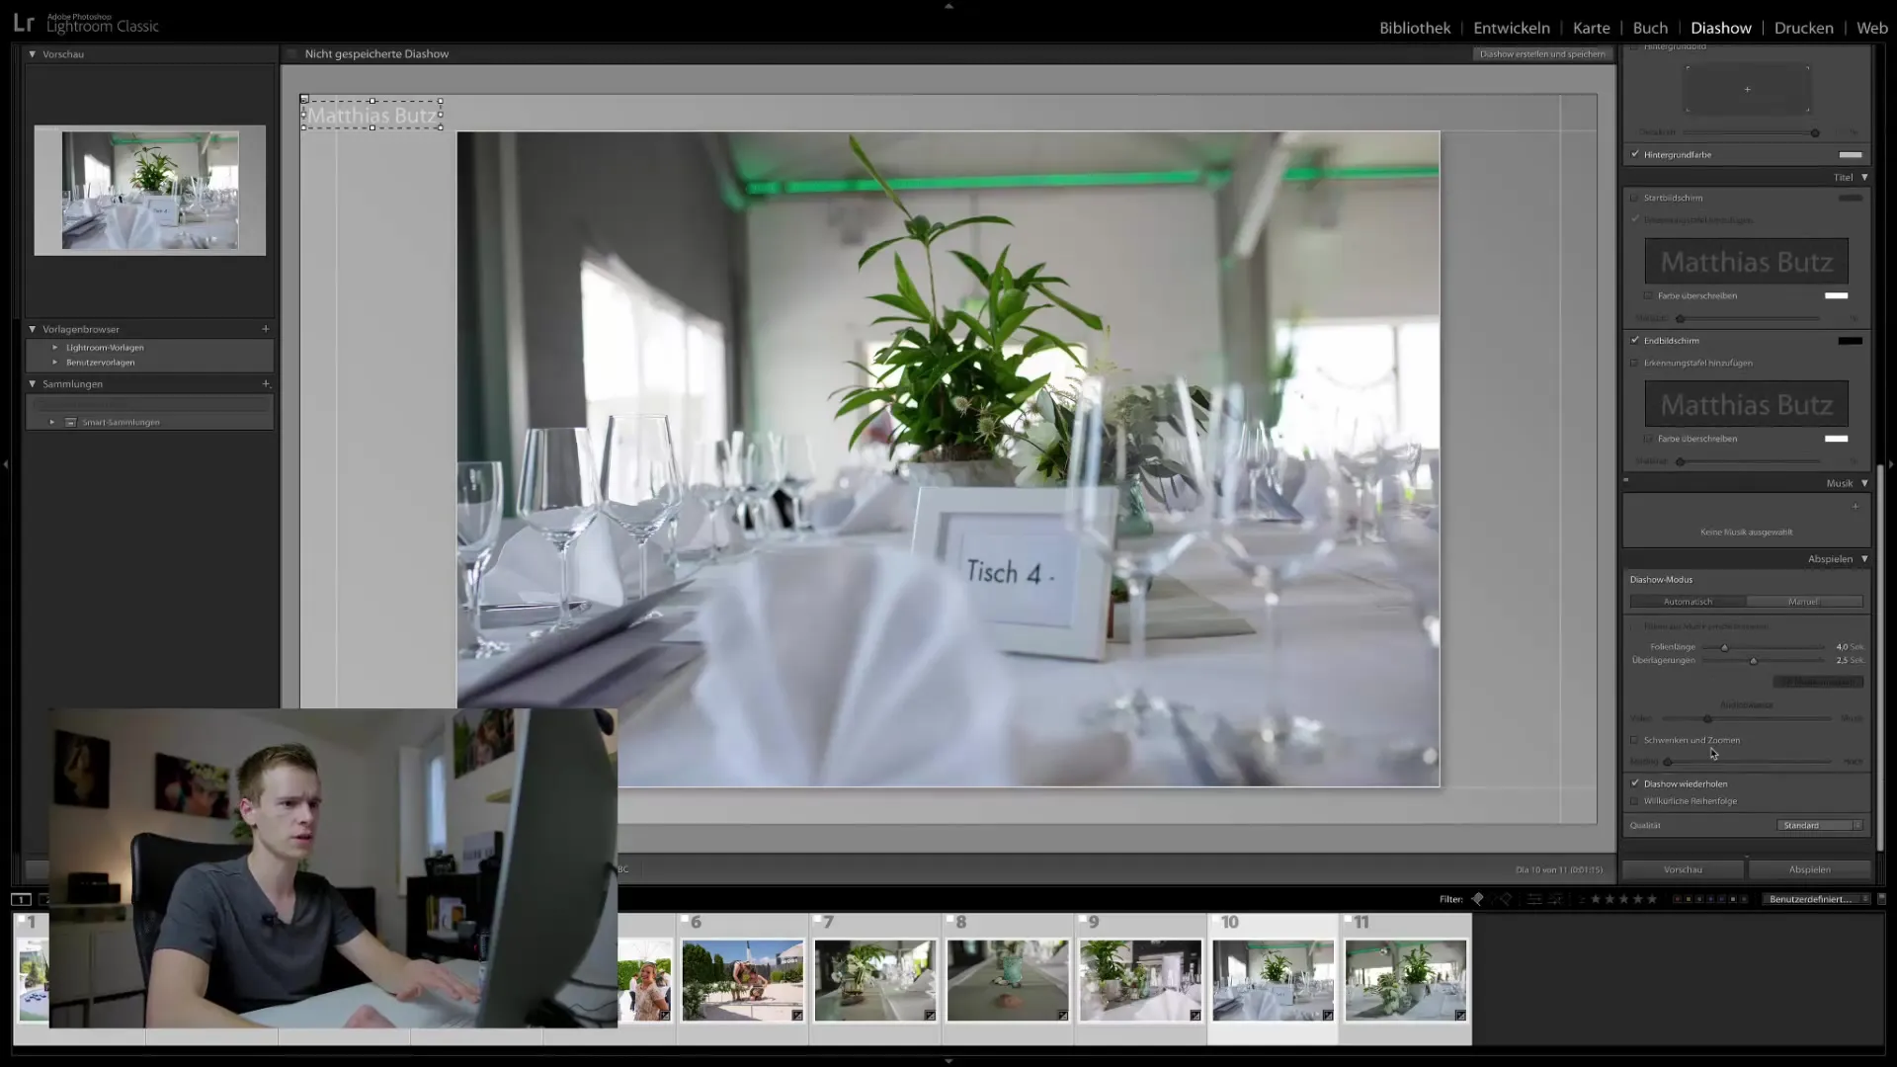
Task: Check Farbe überschreiben under Startbildschirm
Action: (1648, 295)
